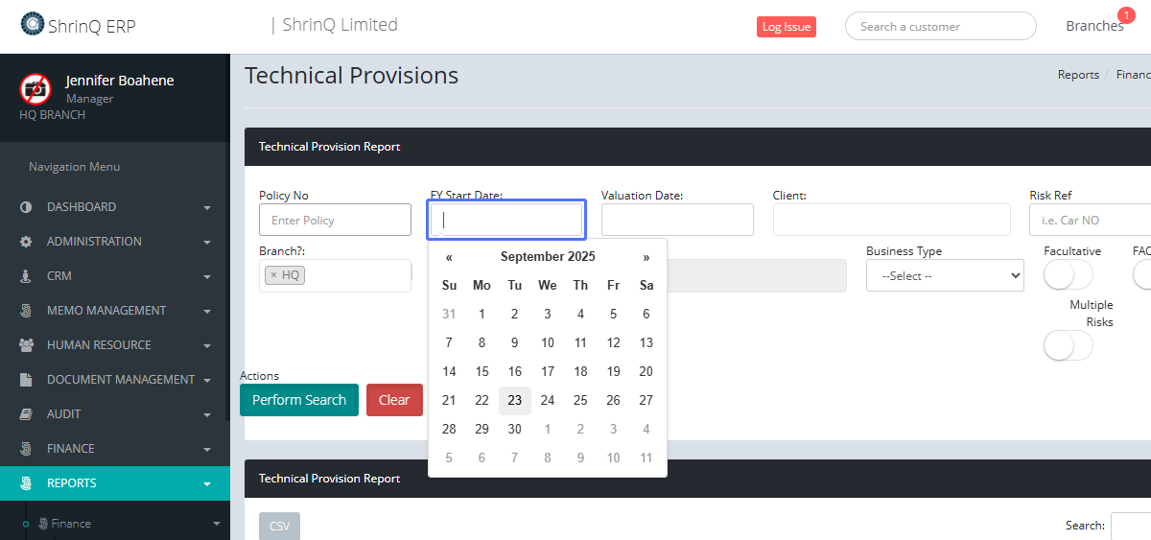The image size is (1151, 540).
Task: Enable the Multiple Risks toggle
Action: (1068, 345)
